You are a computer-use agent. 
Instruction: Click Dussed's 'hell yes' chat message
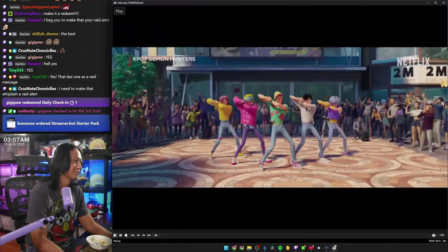point(50,64)
